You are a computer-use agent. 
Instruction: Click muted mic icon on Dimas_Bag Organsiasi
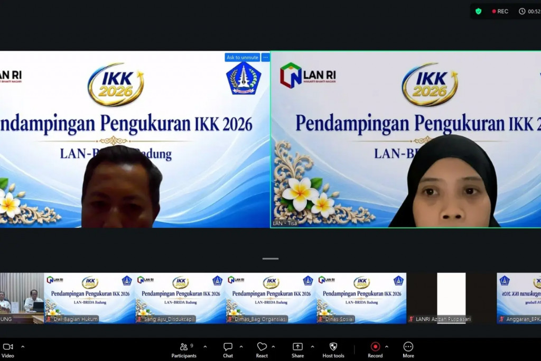(x=230, y=319)
